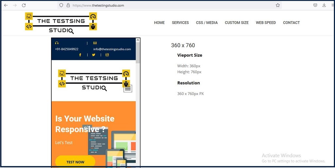Click the yellow headphone support icon
The image size is (335, 168).
point(57,43)
